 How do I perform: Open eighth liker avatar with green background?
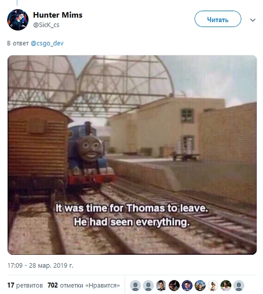tap(226, 286)
